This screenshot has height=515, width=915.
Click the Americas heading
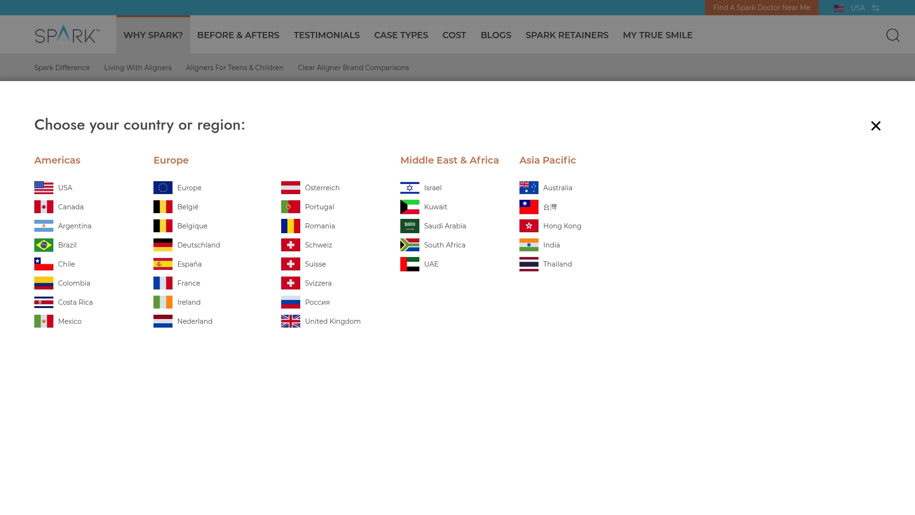(x=57, y=160)
